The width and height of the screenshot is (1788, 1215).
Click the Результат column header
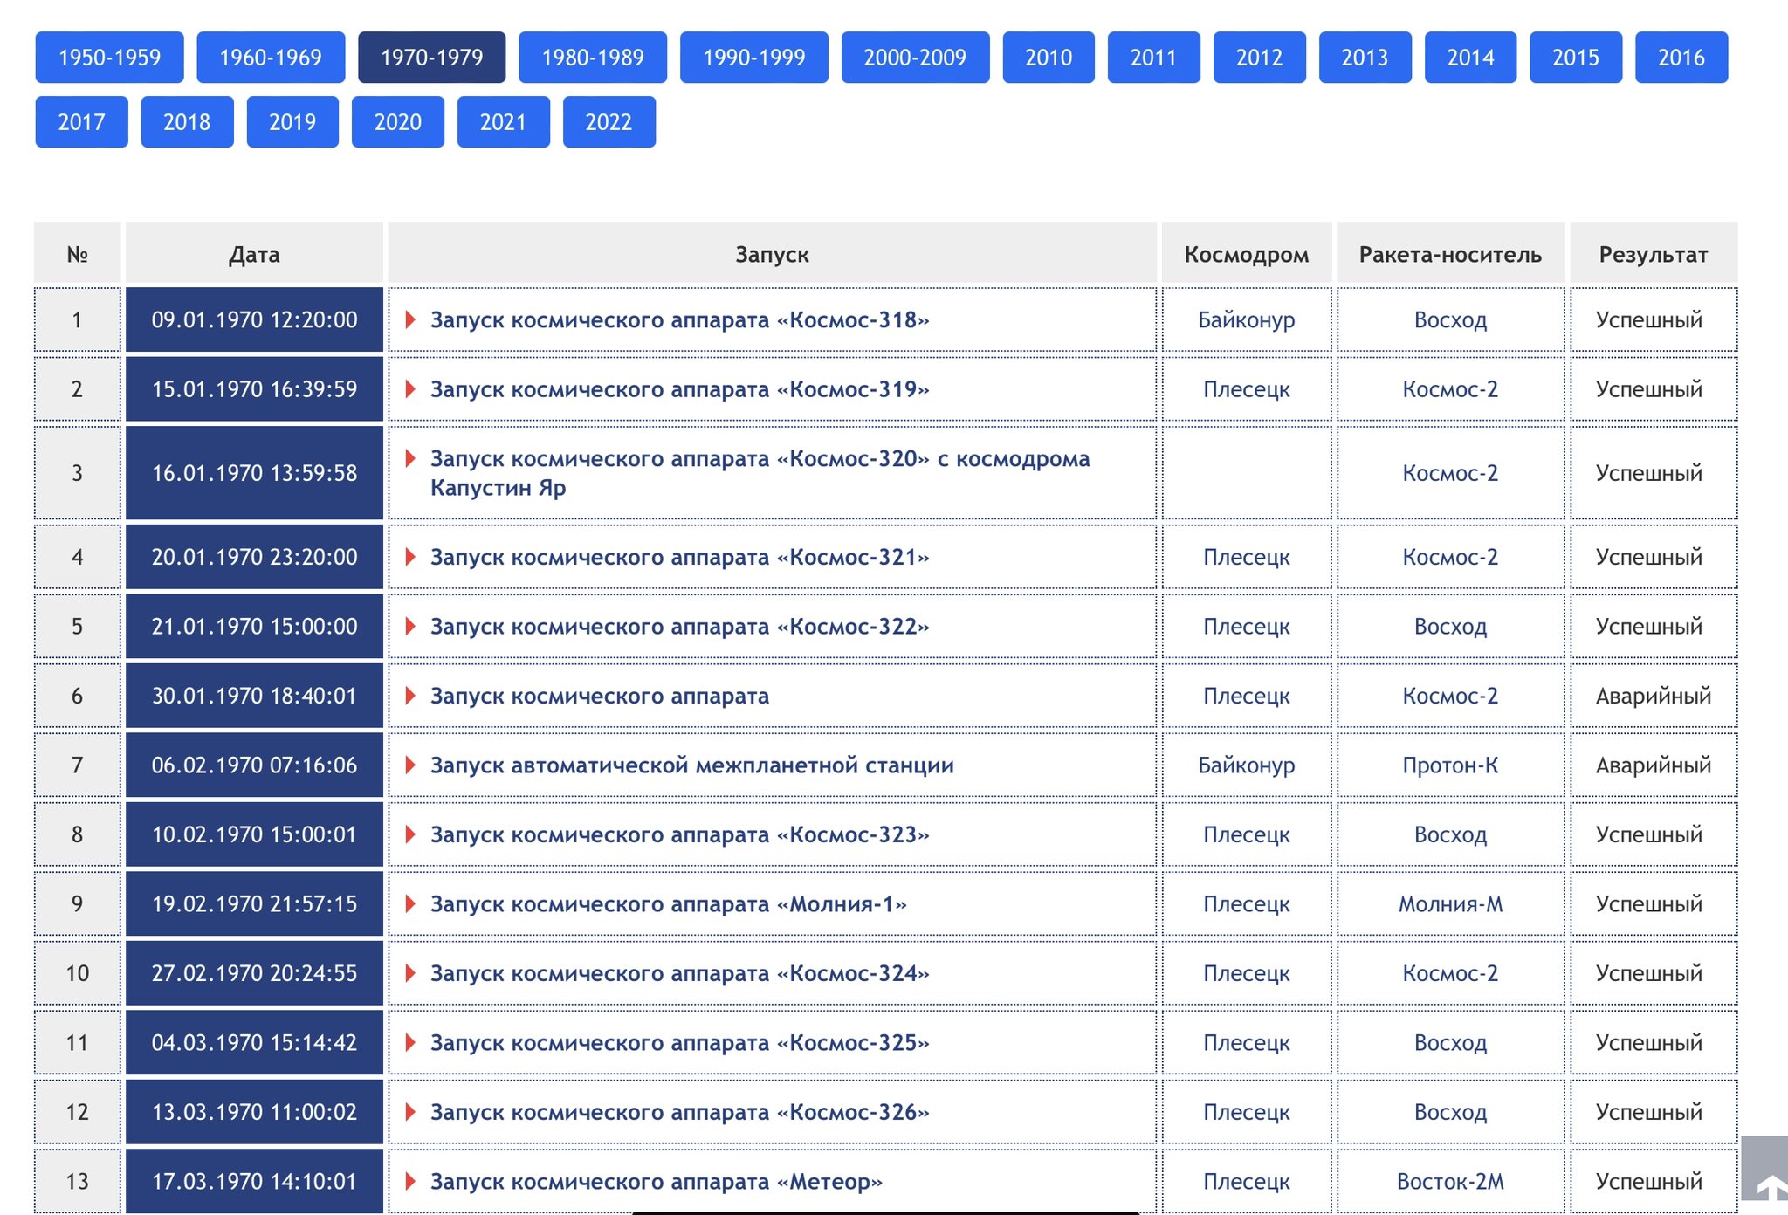click(x=1653, y=255)
